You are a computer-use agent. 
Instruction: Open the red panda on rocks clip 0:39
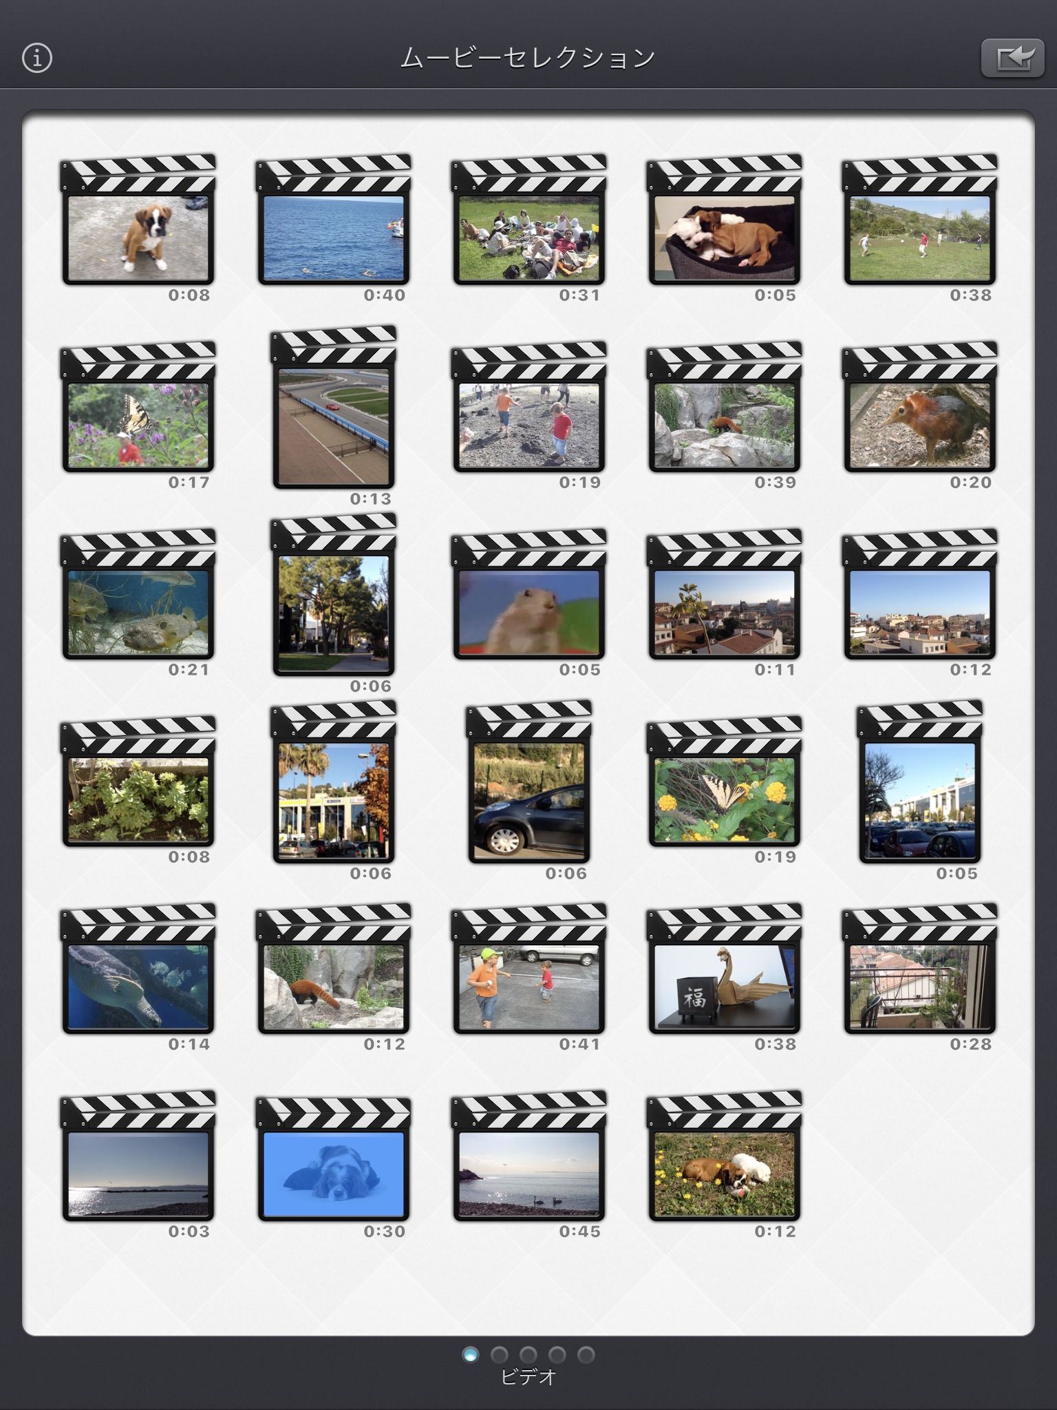(725, 407)
